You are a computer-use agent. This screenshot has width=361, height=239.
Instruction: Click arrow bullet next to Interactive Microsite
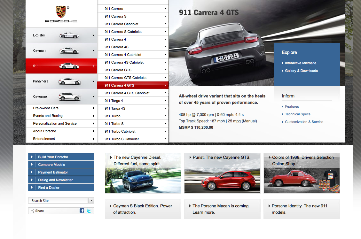click(x=282, y=63)
